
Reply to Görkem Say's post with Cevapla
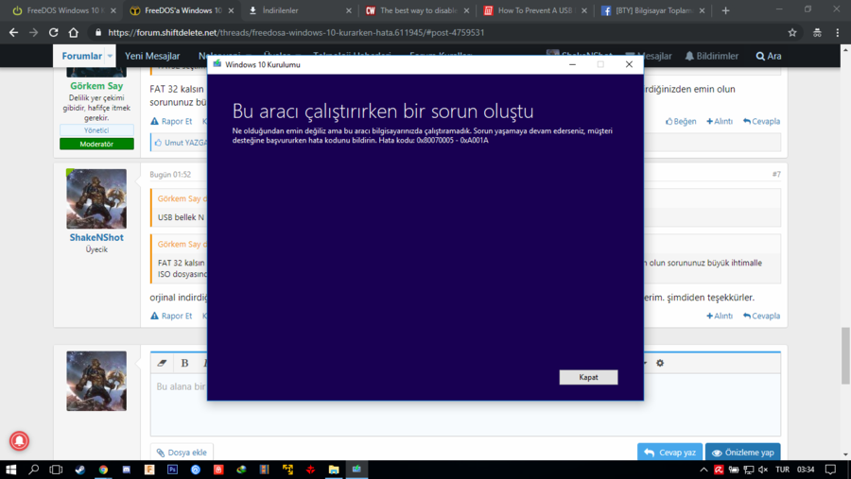coord(761,121)
